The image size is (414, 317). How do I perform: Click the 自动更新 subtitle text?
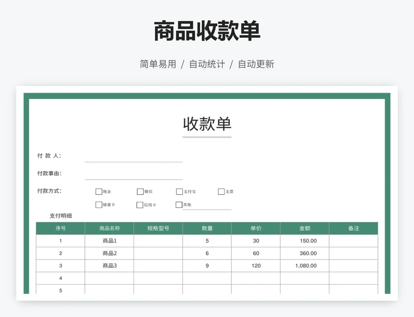point(256,64)
